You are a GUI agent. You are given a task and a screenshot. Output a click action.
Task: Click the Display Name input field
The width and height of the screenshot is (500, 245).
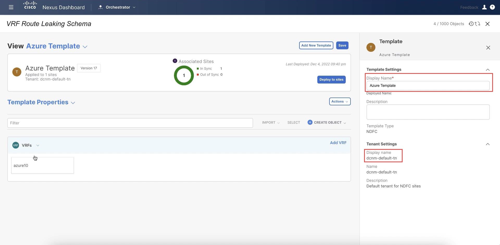pos(428,86)
